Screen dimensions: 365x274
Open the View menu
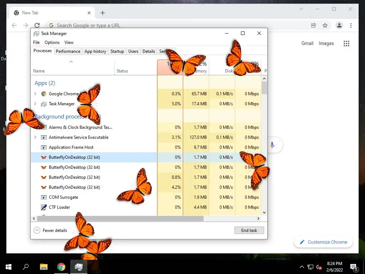click(69, 42)
